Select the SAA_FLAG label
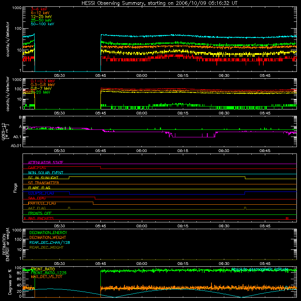The image size is (301, 301). coord(37,198)
